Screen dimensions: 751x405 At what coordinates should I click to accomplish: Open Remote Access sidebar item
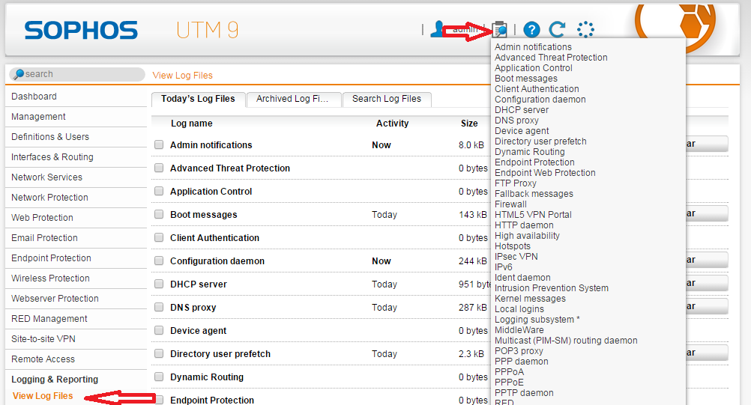click(x=76, y=359)
